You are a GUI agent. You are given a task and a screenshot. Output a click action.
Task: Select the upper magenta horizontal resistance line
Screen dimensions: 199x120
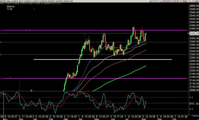click(95, 30)
